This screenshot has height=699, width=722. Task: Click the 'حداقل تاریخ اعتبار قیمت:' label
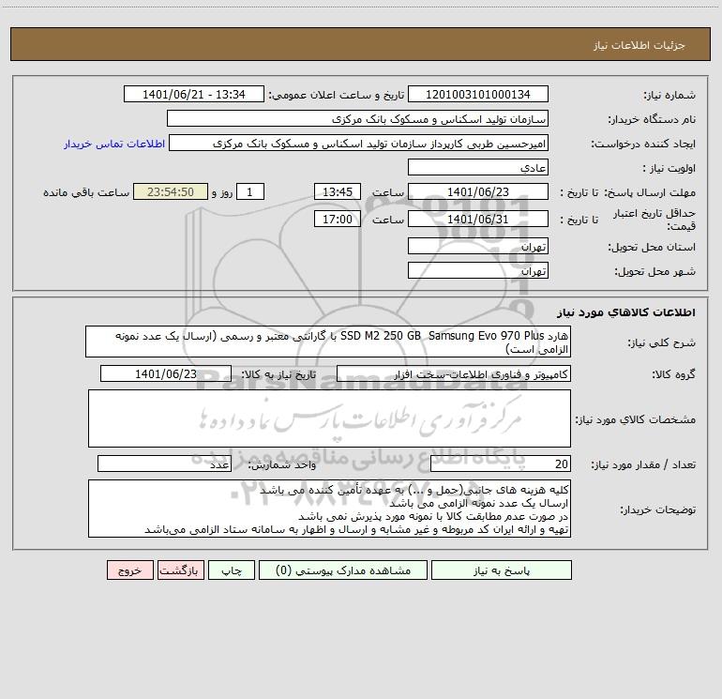click(654, 220)
